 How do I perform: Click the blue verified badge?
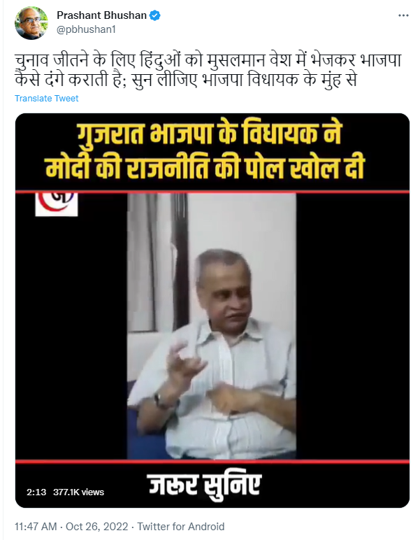click(154, 15)
